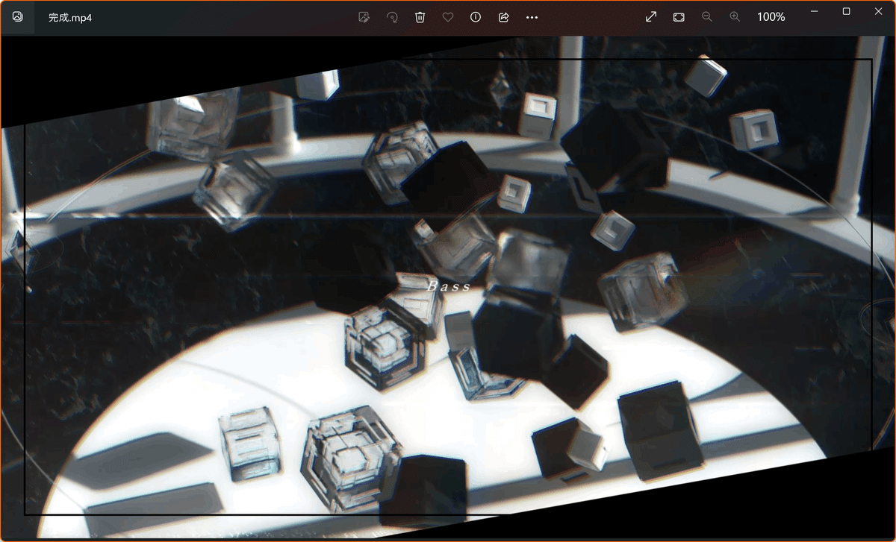This screenshot has width=896, height=542.
Task: Show file info with the info icon
Action: 476,17
